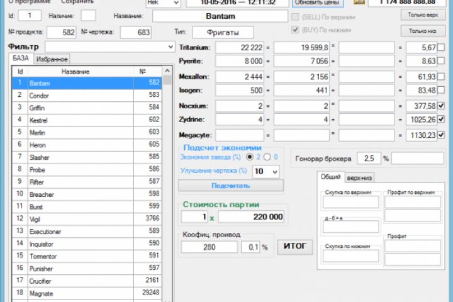Viewport: 453px width, 302px height.
Task: Click the Подсчитать button
Action: tap(231, 186)
